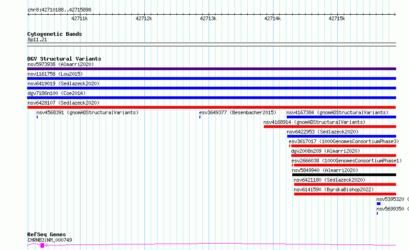Screen dimensions: 409x250
Task: Open esv3649377 (Besenbacher2015) label
Action: pos(238,112)
